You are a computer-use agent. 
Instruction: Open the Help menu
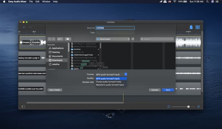pyautogui.click(x=55, y=2)
